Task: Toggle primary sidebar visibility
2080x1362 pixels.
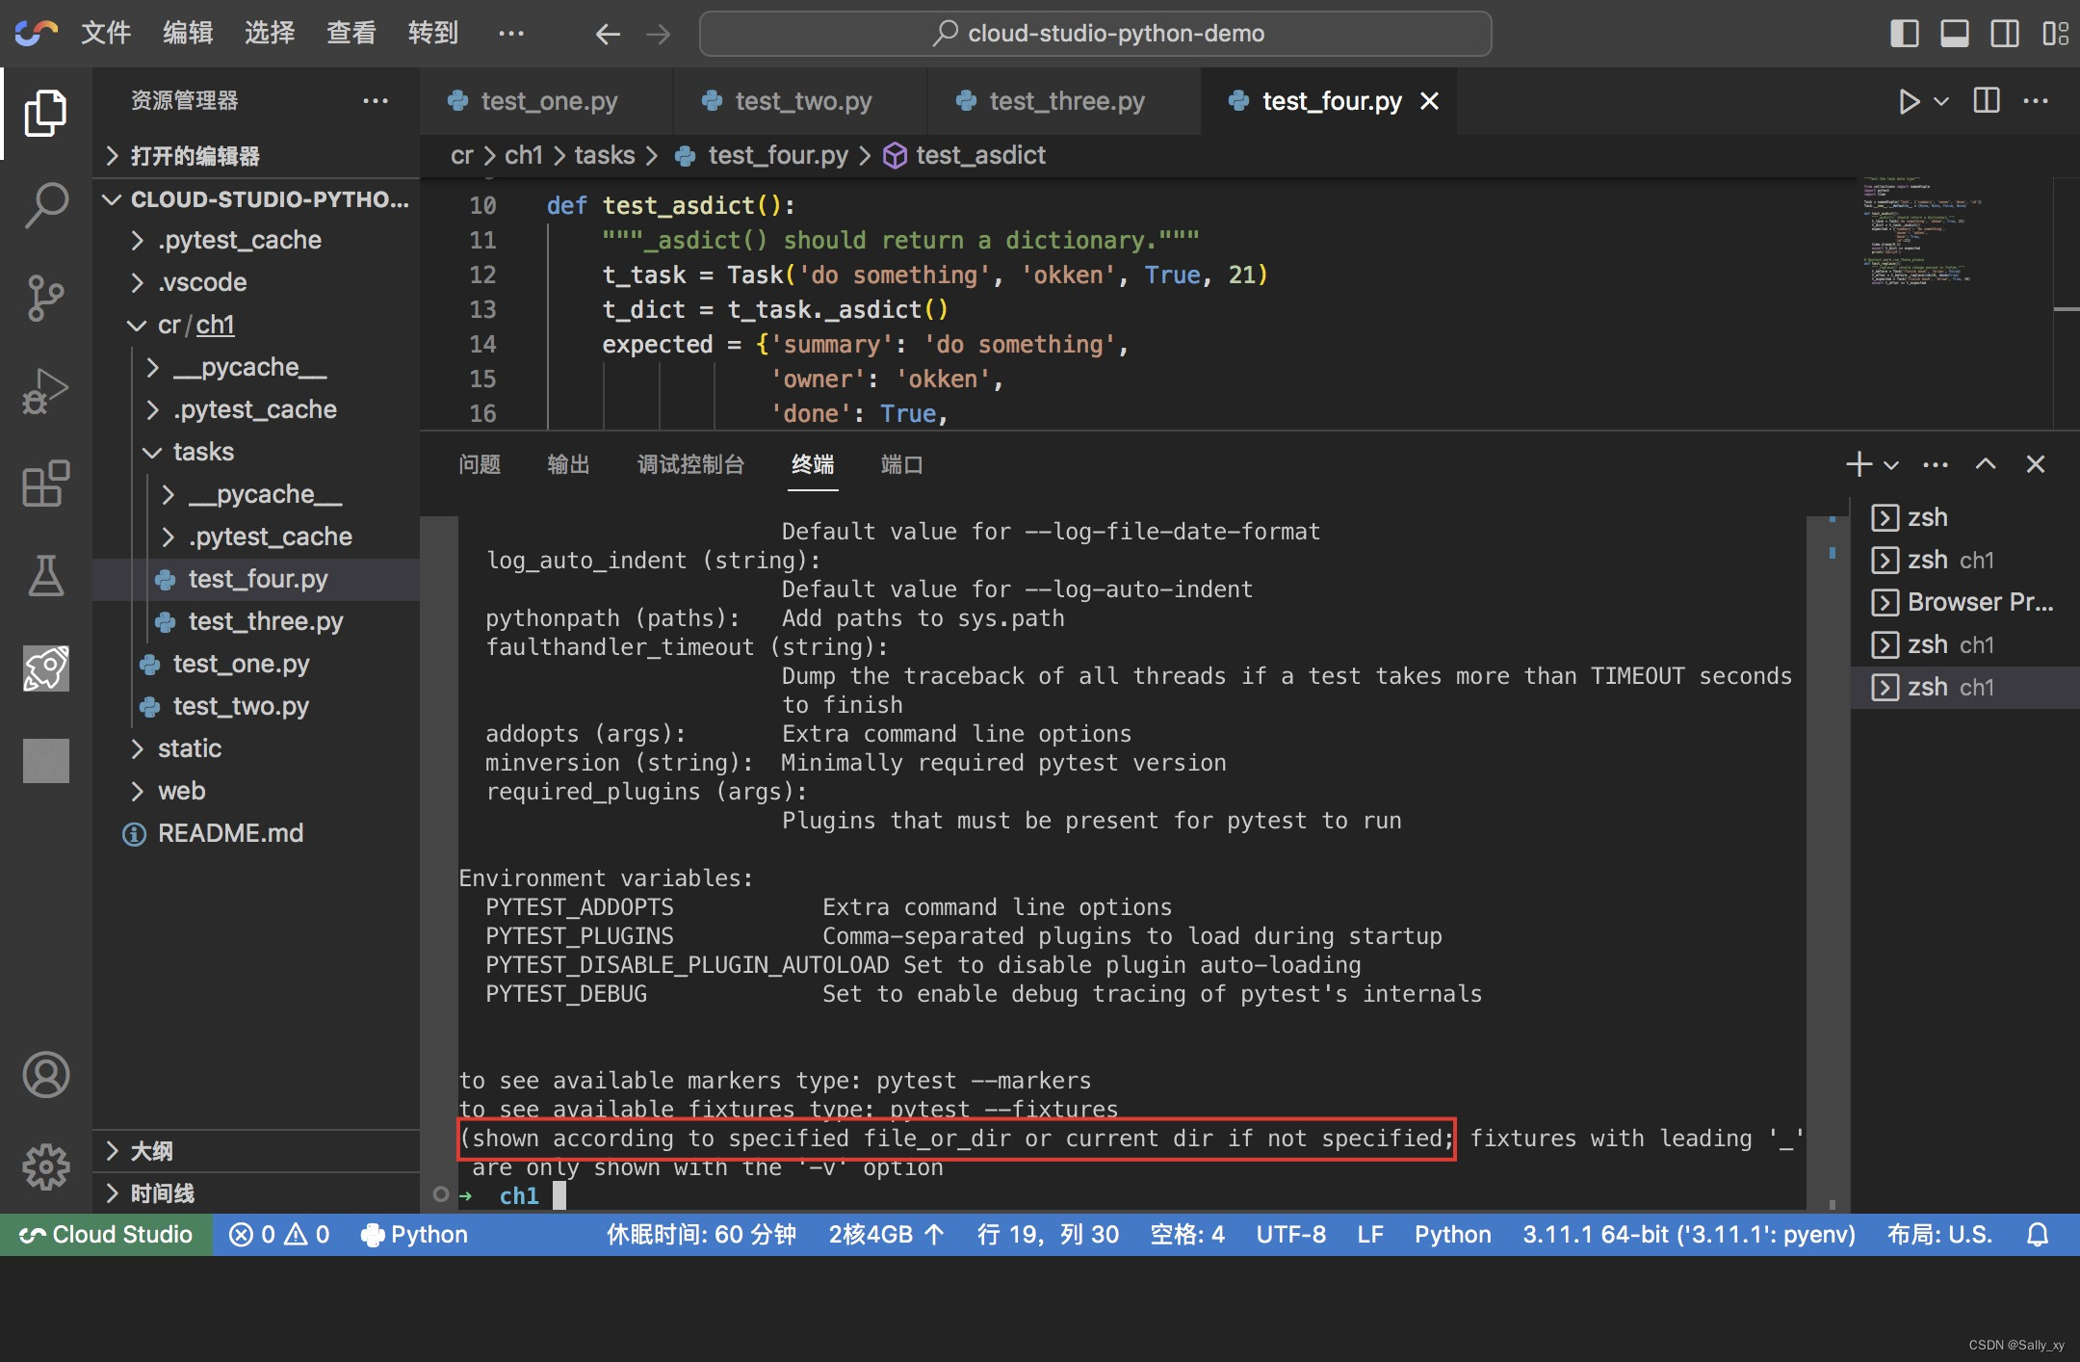Action: pyautogui.click(x=1904, y=34)
